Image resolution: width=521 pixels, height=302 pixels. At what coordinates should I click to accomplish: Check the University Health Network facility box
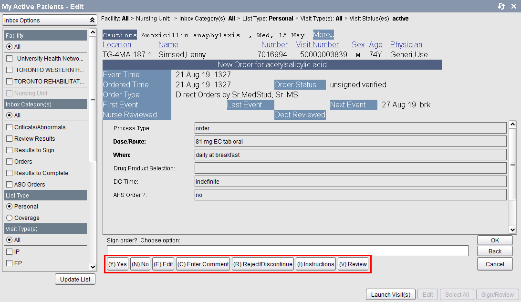[x=10, y=59]
